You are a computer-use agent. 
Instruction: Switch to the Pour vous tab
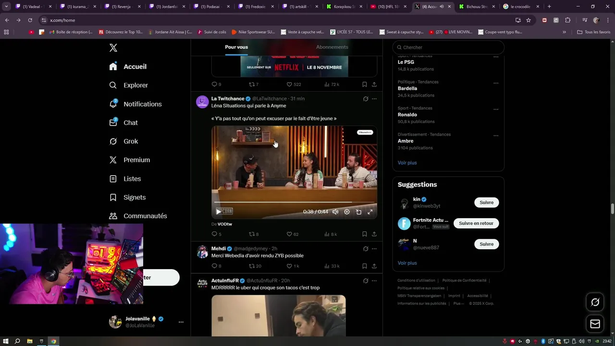point(236,47)
